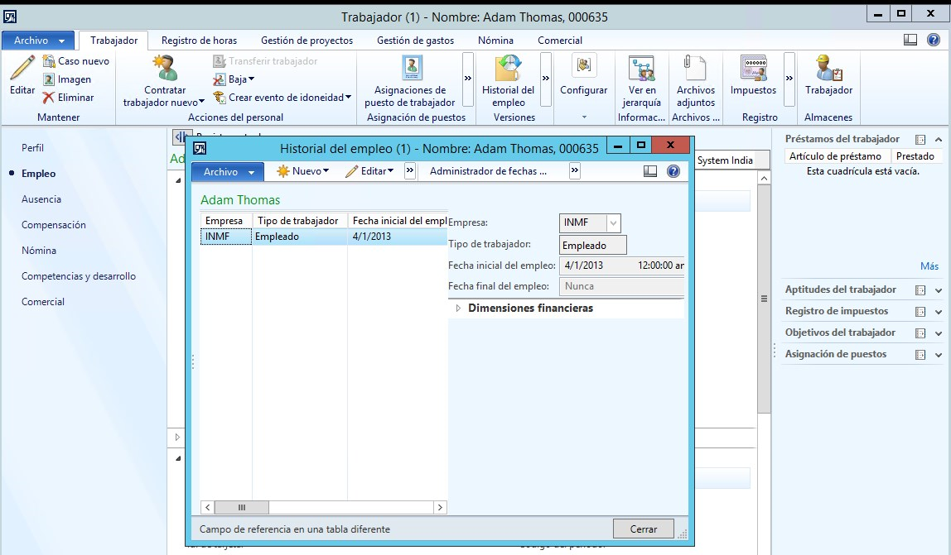Click Objetivos del trabajador grid icon
This screenshot has width=951, height=555.
[920, 333]
